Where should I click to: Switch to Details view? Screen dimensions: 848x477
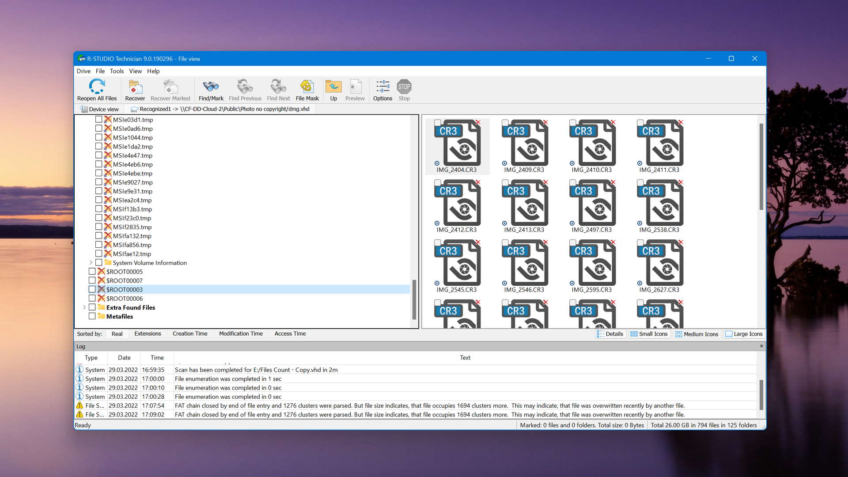[x=610, y=334]
